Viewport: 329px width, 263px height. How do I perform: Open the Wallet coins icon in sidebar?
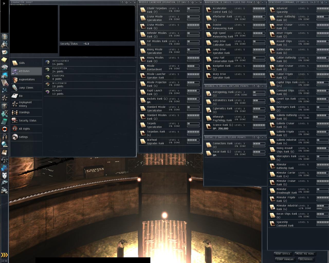coord(4,114)
